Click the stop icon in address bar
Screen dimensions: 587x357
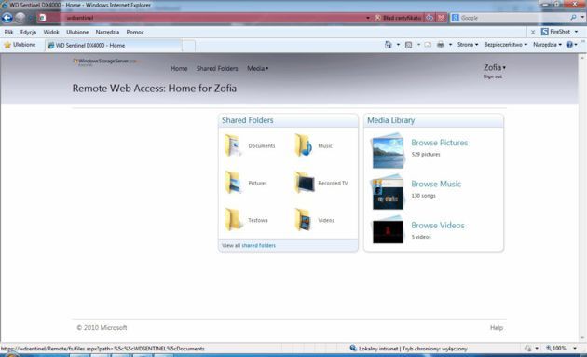click(x=442, y=18)
